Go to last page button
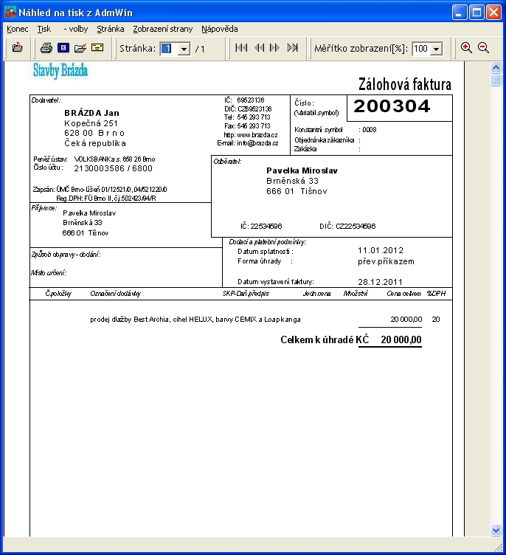Screen dimensions: 506x555 click(292, 48)
